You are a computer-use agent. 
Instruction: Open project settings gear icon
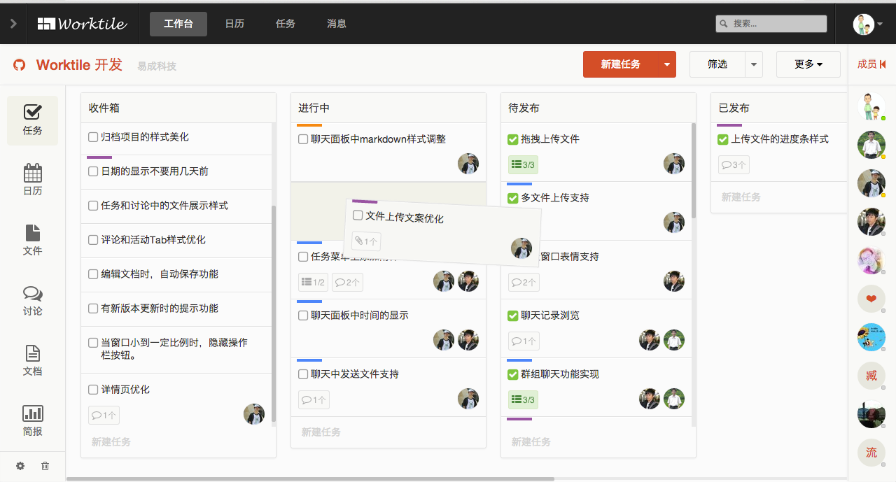20,466
